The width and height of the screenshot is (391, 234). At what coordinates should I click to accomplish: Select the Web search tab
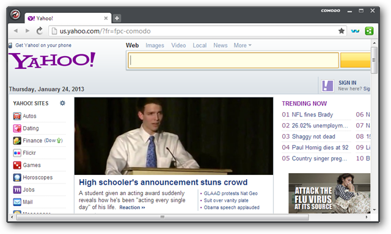tap(132, 45)
